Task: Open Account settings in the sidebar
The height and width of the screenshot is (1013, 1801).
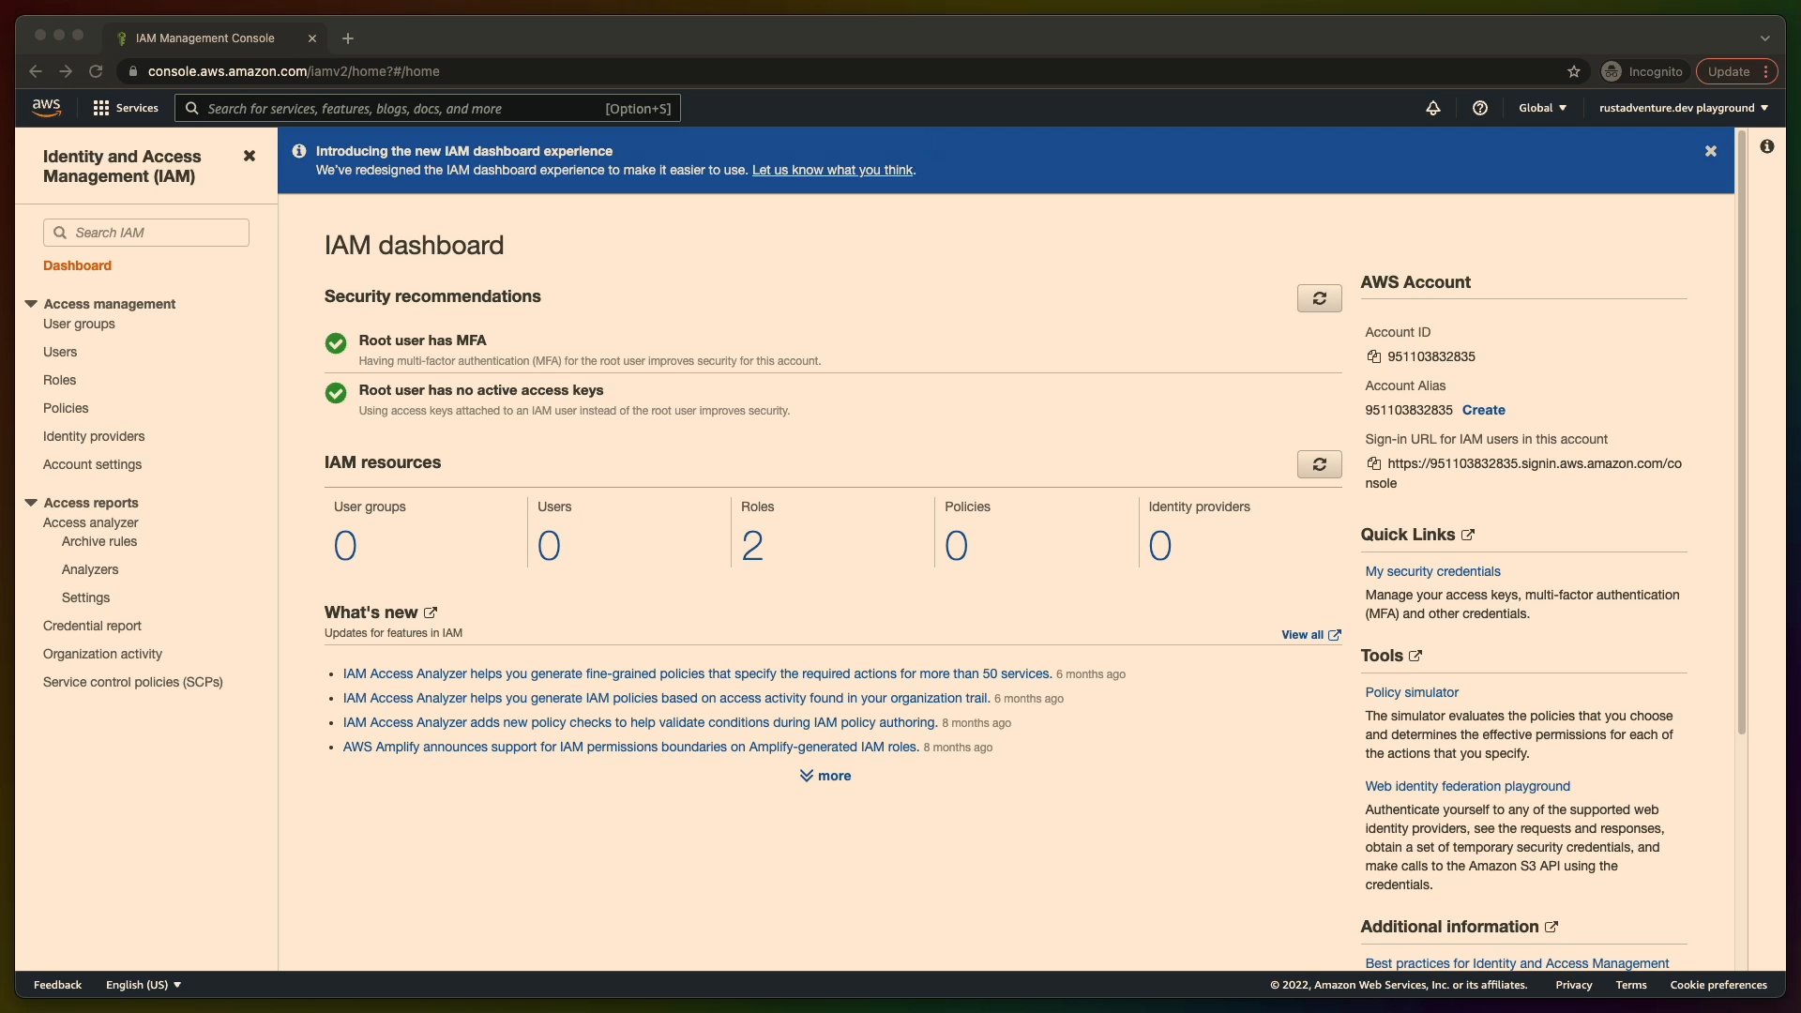Action: pos(92,464)
